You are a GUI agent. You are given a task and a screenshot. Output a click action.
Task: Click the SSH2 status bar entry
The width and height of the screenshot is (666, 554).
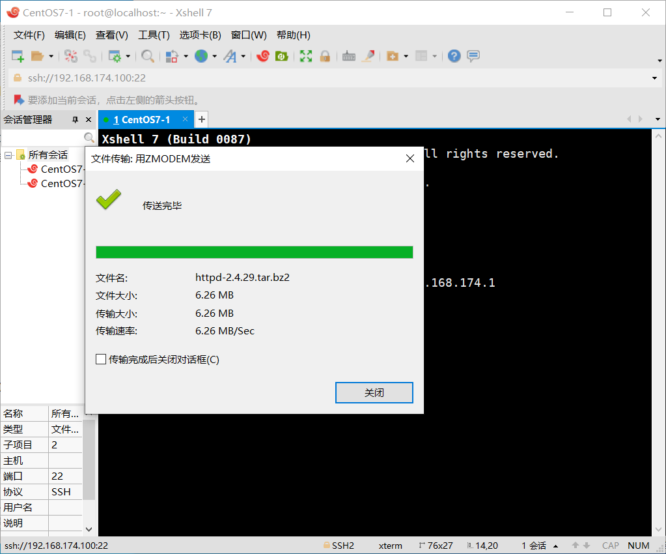pyautogui.click(x=339, y=546)
